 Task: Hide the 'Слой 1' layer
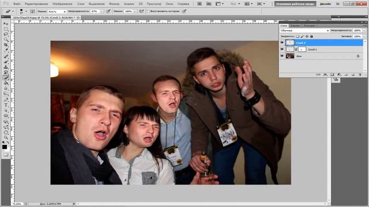(x=282, y=49)
